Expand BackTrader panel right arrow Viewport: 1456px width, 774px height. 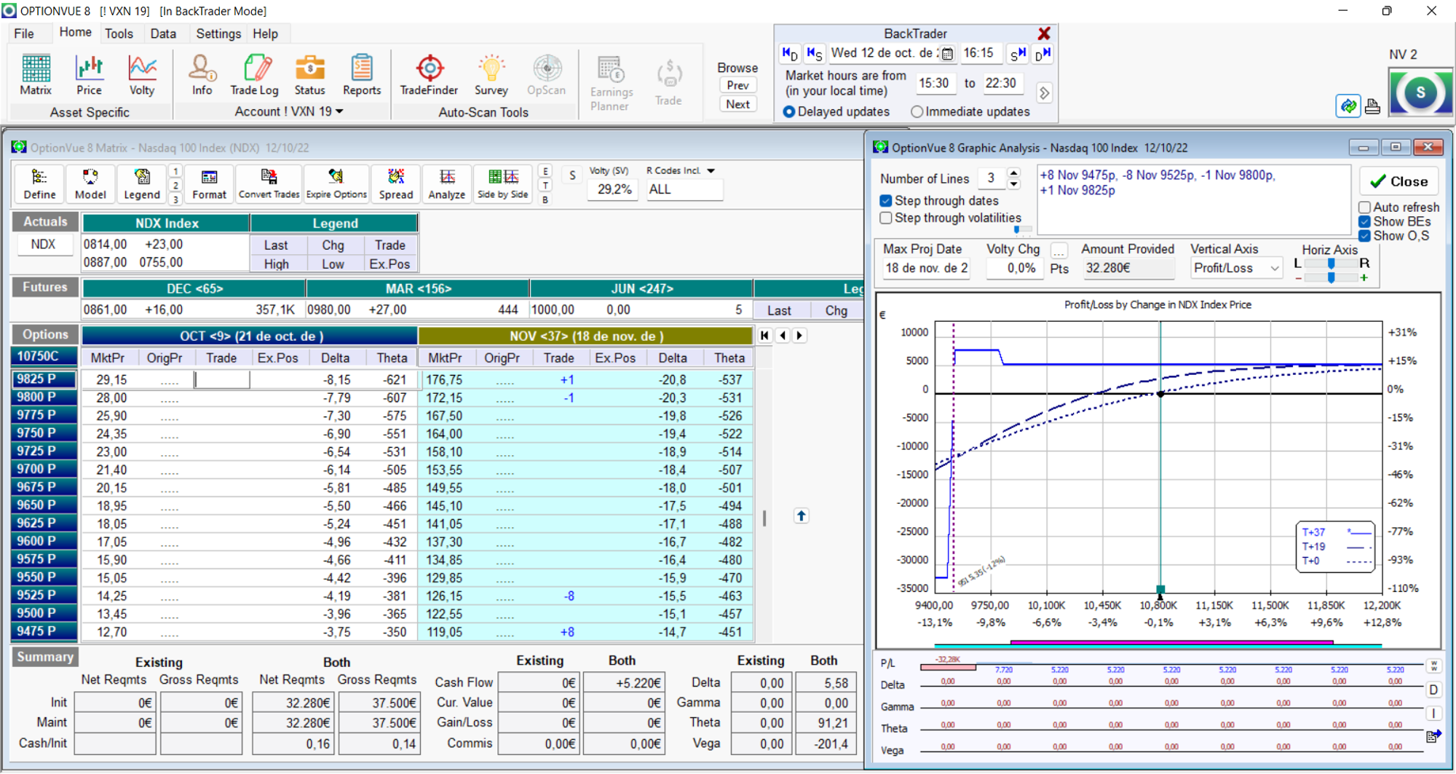(1044, 92)
